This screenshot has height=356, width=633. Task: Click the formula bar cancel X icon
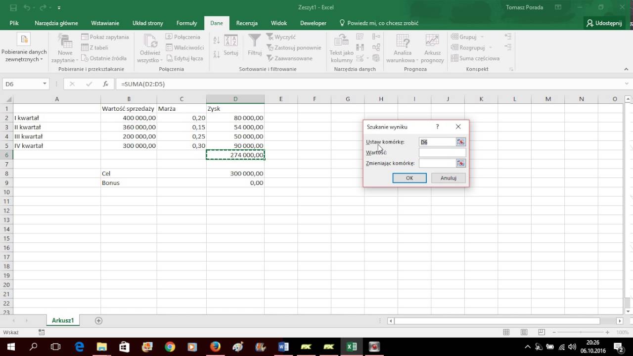pos(72,84)
